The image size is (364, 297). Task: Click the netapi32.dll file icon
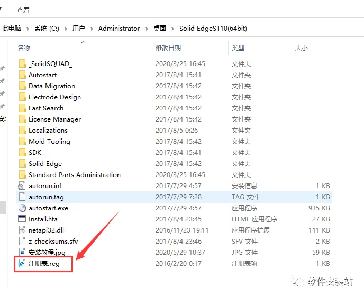22,230
